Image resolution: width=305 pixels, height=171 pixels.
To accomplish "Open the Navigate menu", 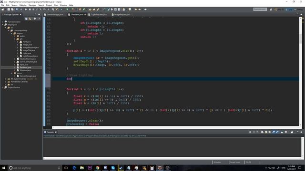I will [32, 5].
